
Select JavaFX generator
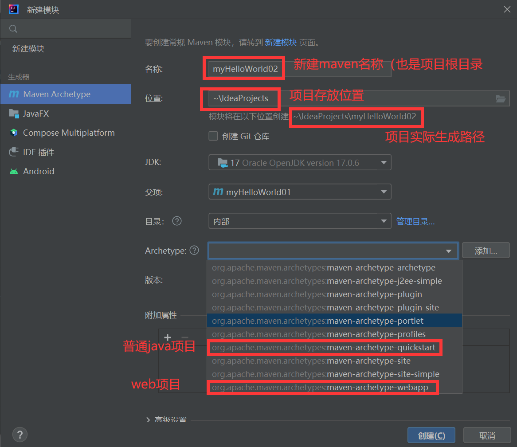point(66,114)
